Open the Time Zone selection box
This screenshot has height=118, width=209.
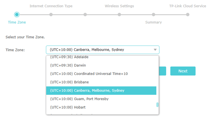tap(103, 50)
